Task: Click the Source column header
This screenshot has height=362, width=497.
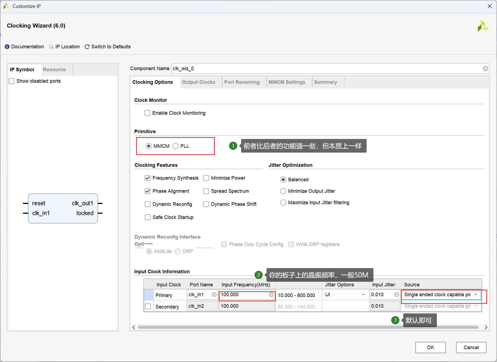Action: tap(412, 285)
